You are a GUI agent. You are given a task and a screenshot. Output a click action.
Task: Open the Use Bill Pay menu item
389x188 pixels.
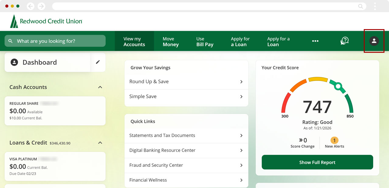[205, 41]
